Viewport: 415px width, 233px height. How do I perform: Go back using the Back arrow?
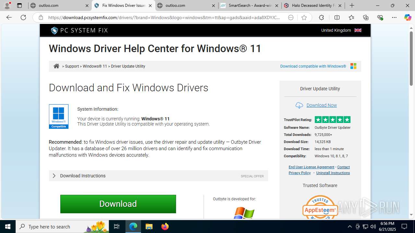[9, 17]
